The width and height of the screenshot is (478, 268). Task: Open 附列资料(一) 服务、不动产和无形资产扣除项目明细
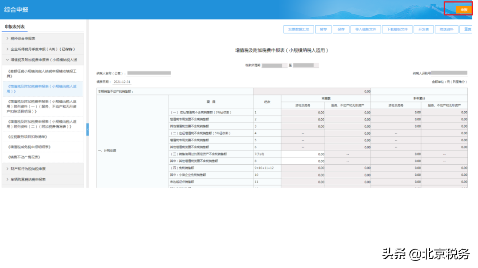(x=42, y=106)
